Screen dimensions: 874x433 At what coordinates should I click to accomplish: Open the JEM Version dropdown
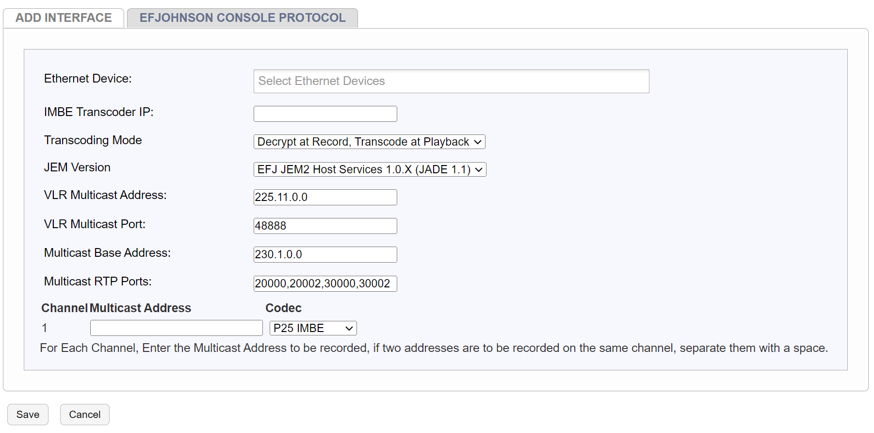tap(370, 169)
